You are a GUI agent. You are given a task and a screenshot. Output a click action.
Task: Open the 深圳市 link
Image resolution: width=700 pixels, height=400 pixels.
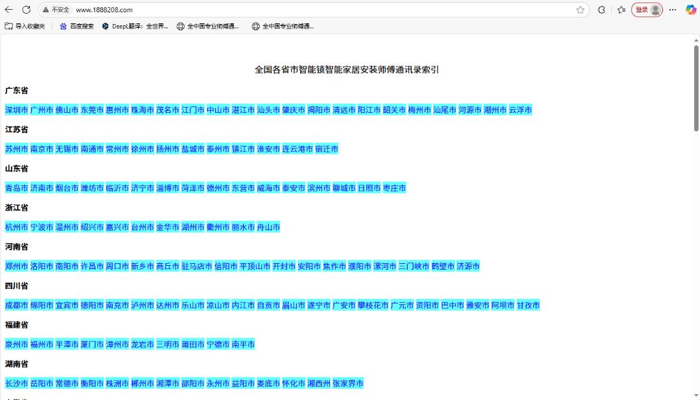coord(16,110)
